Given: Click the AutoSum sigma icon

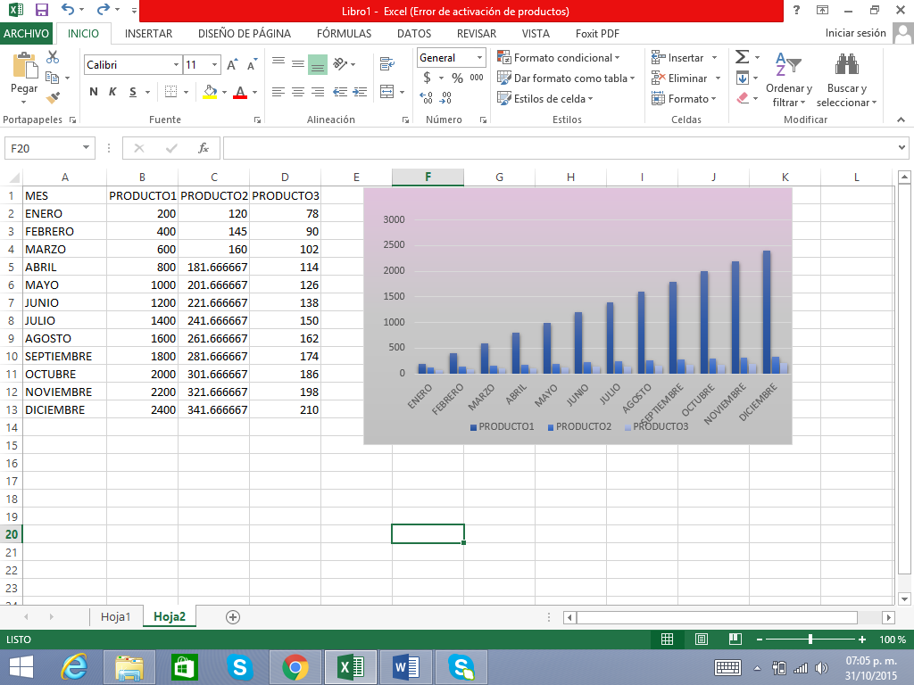Looking at the screenshot, I should pyautogui.click(x=742, y=57).
